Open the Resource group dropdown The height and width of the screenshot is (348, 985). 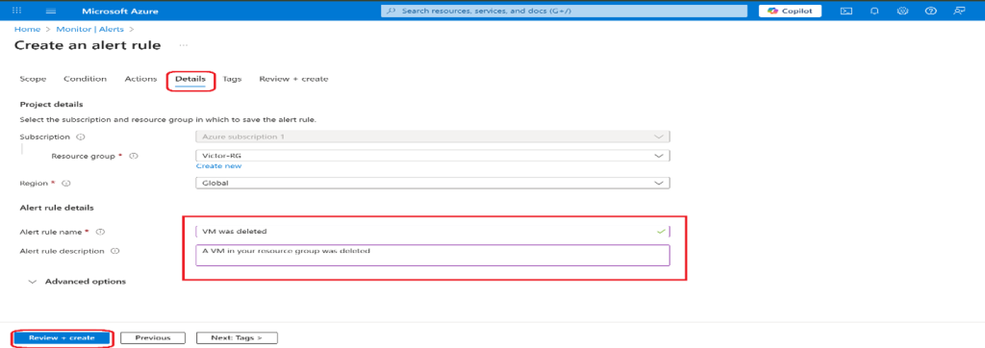(432, 155)
